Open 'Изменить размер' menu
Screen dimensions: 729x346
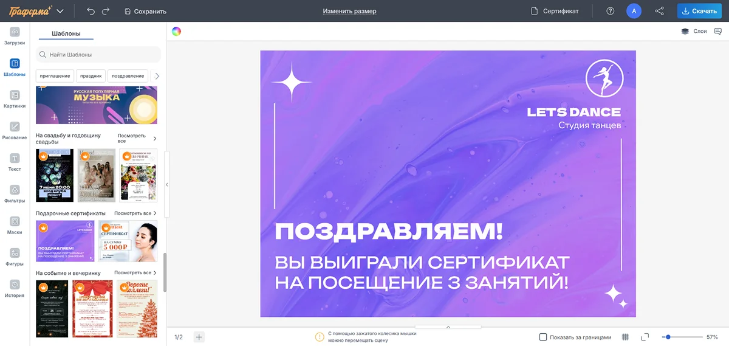(x=349, y=11)
